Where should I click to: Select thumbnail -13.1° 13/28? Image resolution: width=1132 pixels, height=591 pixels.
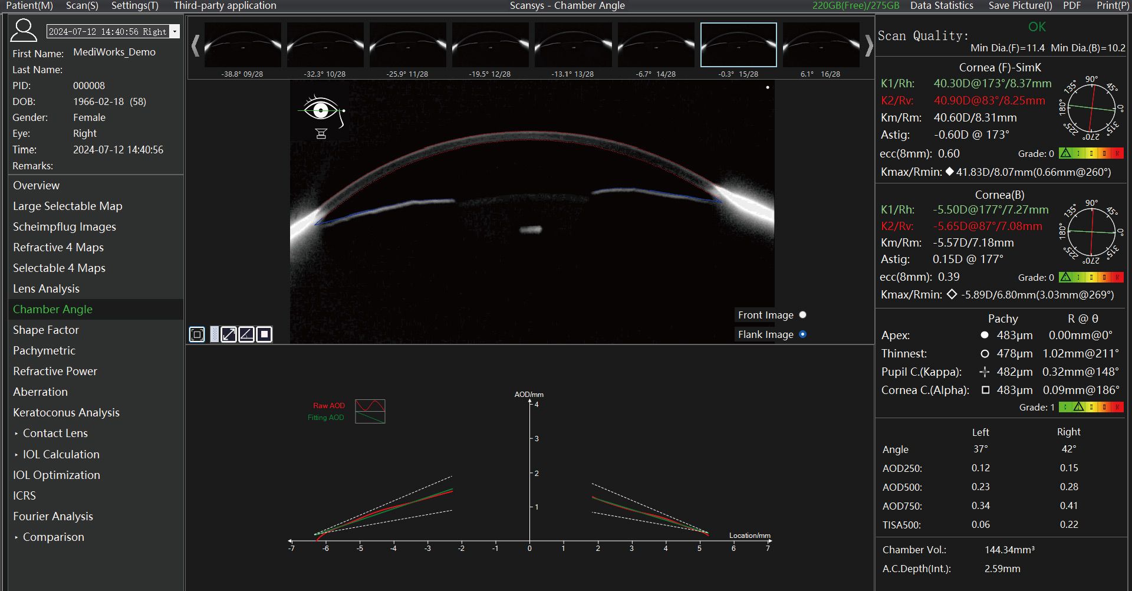(572, 45)
